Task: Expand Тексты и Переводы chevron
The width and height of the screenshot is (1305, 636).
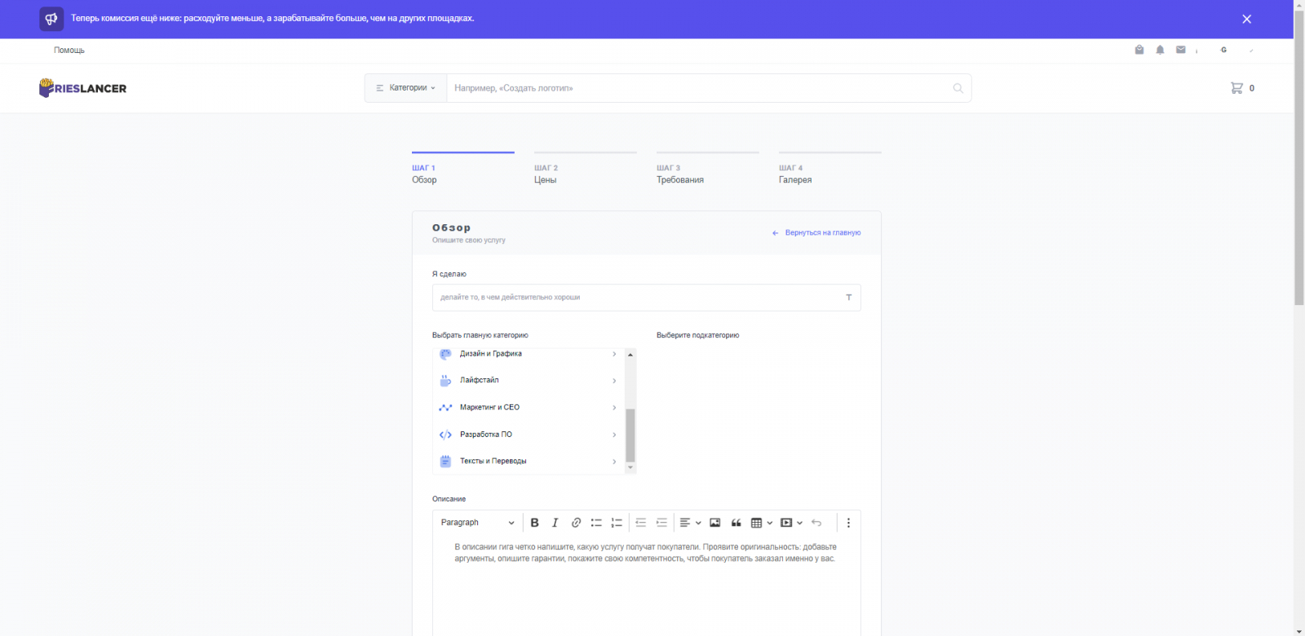Action: 614,462
